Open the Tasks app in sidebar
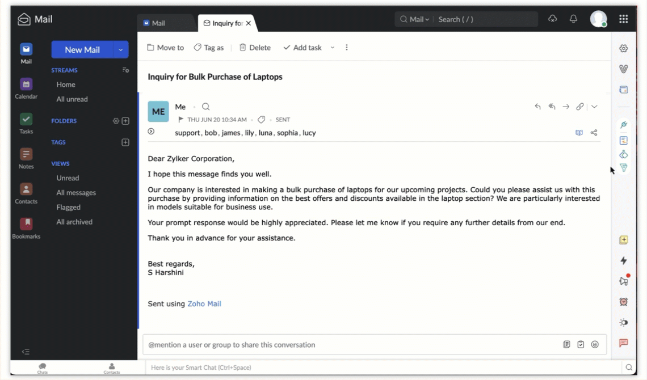 point(26,123)
